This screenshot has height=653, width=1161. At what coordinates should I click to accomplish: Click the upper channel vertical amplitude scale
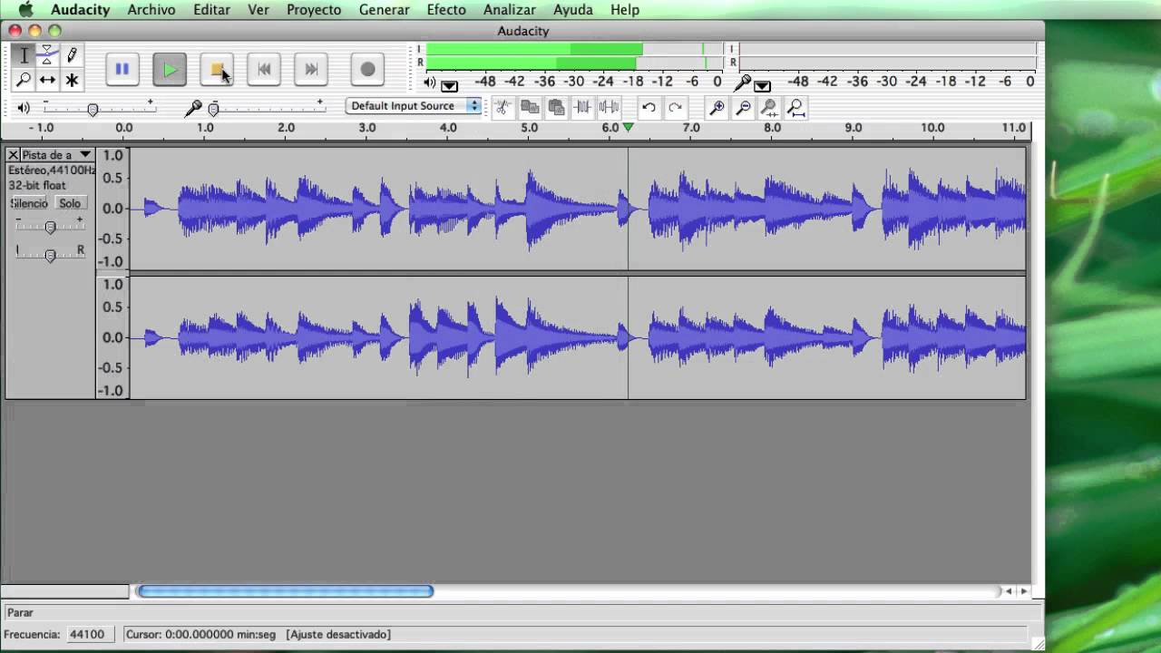112,209
